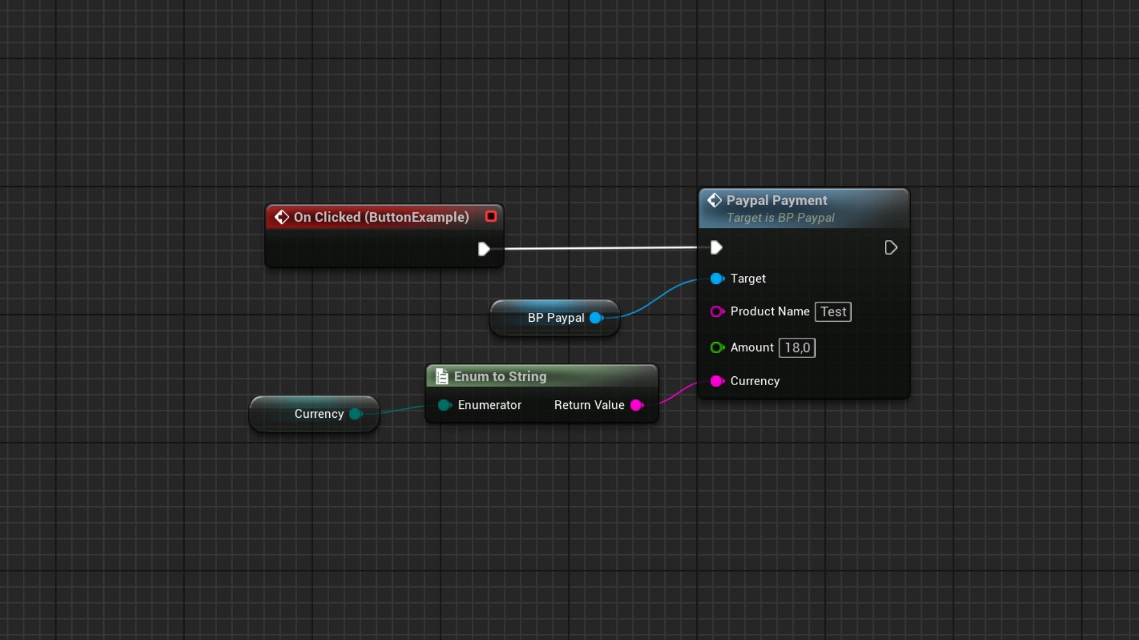Click the magenta Currency input pin
This screenshot has width=1139, height=640.
click(x=717, y=381)
